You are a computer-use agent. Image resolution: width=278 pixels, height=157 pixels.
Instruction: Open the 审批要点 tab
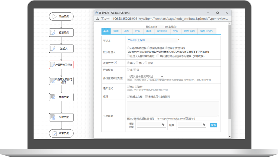pos(162,31)
